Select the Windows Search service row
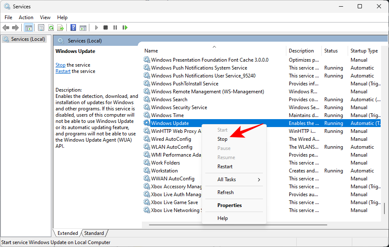This screenshot has height=247, width=389. [x=169, y=99]
